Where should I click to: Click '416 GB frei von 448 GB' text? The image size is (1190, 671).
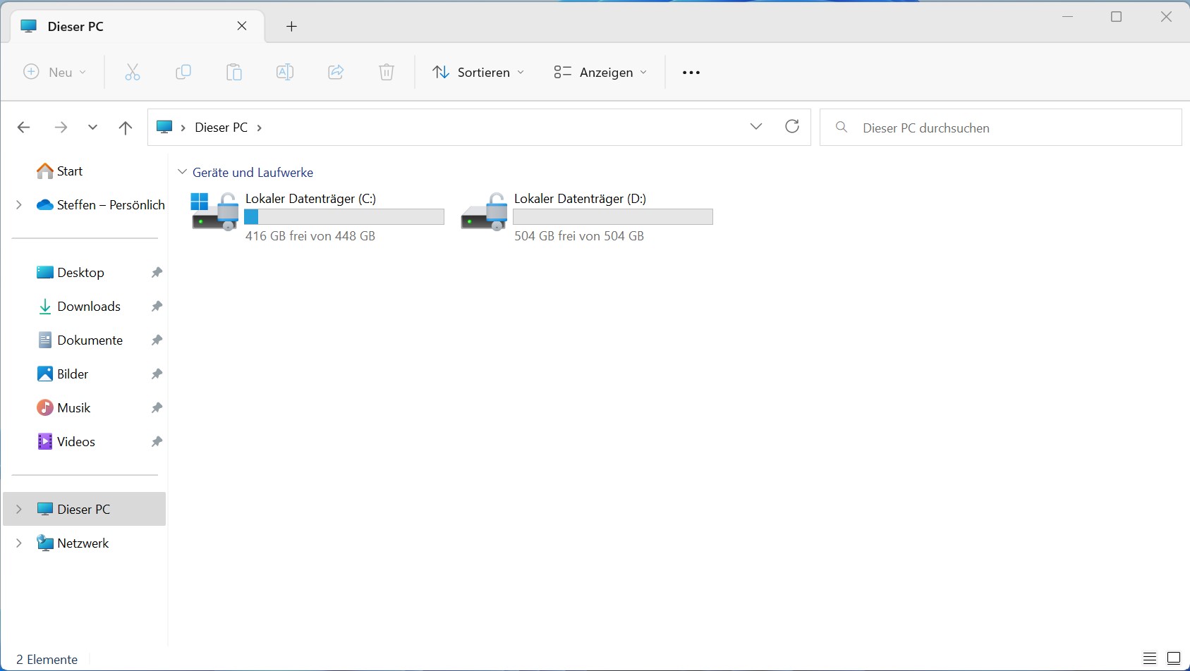pos(310,236)
